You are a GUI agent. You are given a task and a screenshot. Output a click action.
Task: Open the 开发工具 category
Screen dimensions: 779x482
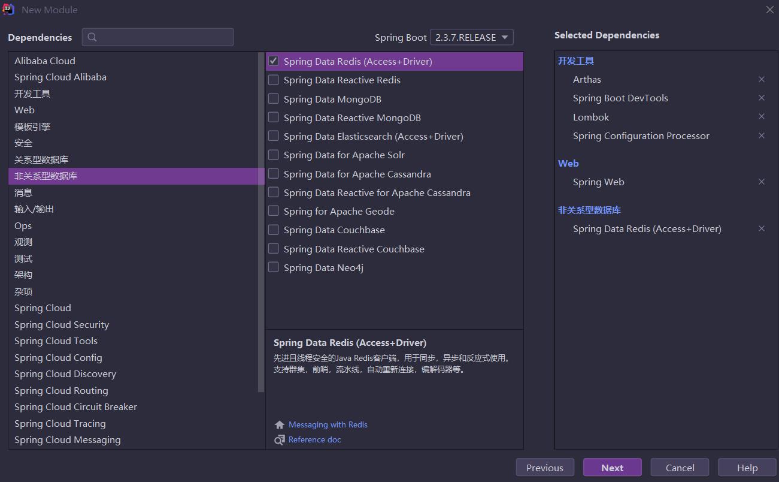coord(133,94)
